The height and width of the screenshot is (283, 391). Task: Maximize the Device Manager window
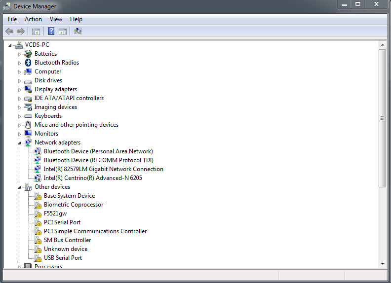[x=358, y=4]
